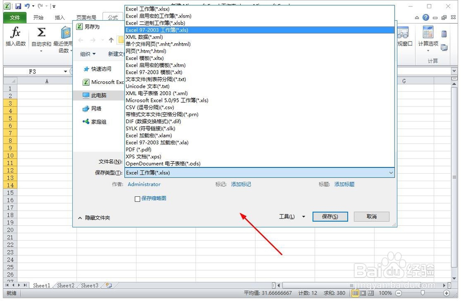This screenshot has height=301, width=461.
Task: Click the 保存(S) button
Action: (x=330, y=217)
